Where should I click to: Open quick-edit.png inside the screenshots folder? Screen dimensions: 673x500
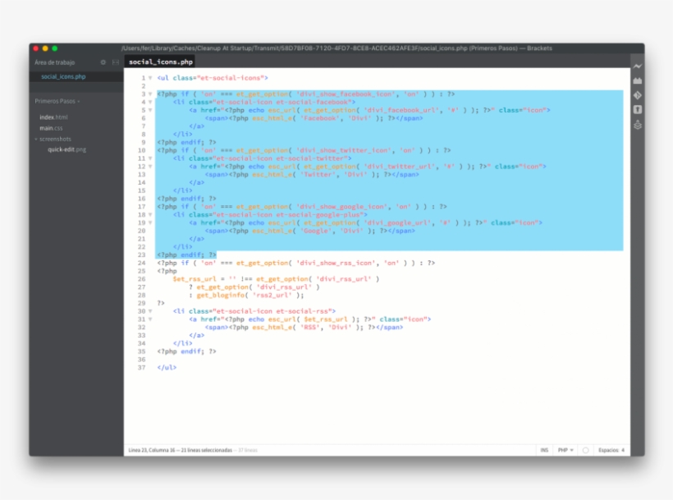click(65, 150)
